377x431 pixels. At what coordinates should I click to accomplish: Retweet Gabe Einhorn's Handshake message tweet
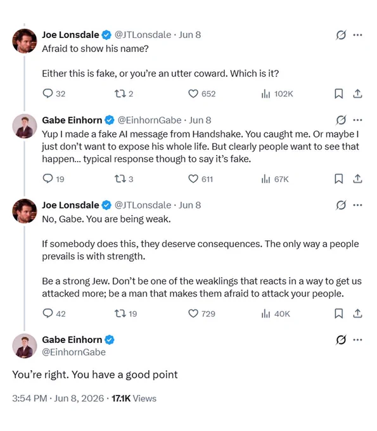pos(120,179)
